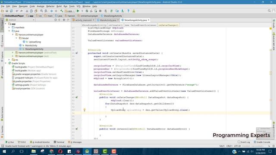The image size is (276, 155).
Task: Click the Redo toolbar icon
Action: [21, 11]
